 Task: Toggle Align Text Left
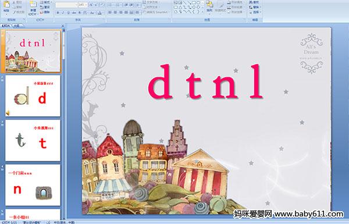pyautogui.click(x=110, y=12)
